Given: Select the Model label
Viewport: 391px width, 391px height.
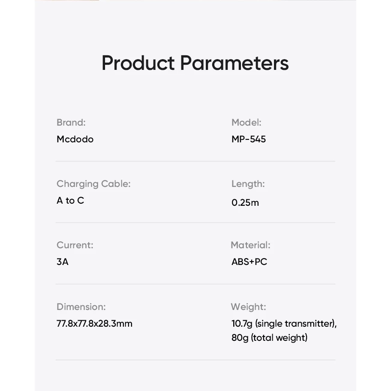Looking at the screenshot, I should pos(247,123).
